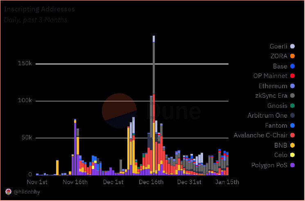Image resolution: width=305 pixels, height=201 pixels.
Task: Click the 50k y-axis label
Action: pyautogui.click(x=27, y=137)
